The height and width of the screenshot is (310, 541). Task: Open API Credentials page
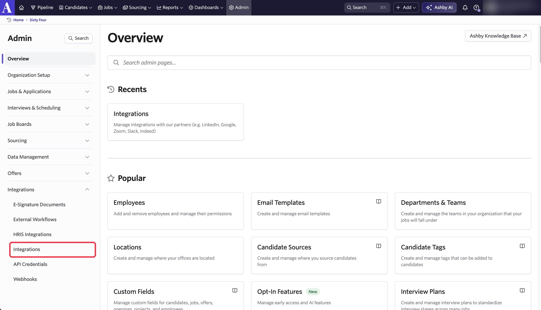pos(30,264)
